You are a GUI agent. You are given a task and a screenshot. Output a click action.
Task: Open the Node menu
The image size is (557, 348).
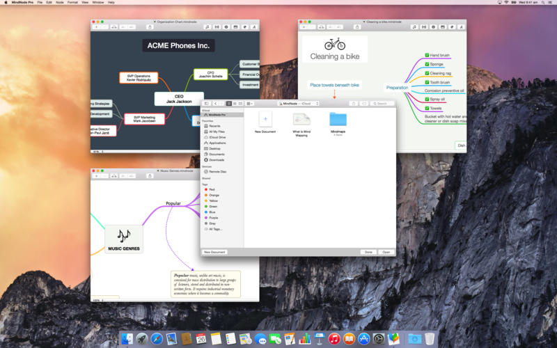coord(59,3)
